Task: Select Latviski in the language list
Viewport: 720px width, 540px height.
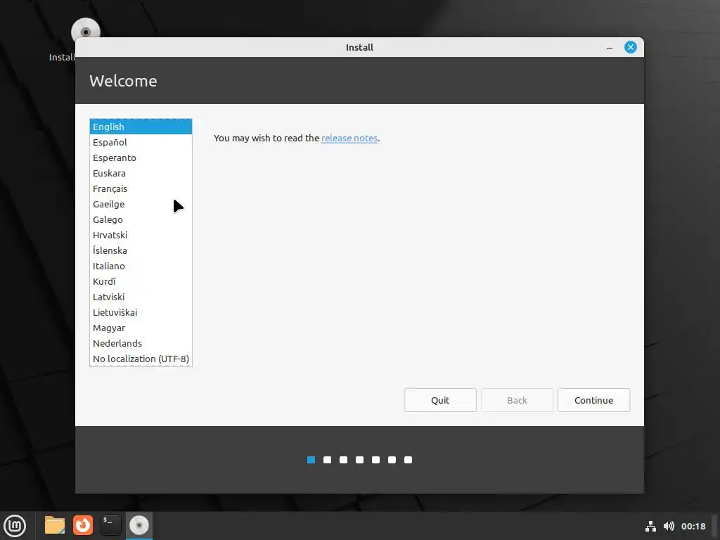Action: (x=141, y=297)
